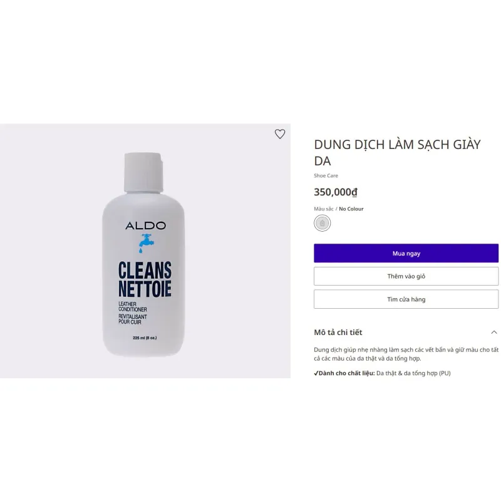The height and width of the screenshot is (501, 501).
Task: Select the 350,000đ price text
Action: (336, 192)
